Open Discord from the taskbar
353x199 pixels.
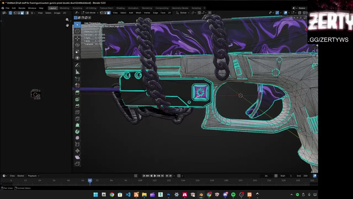pos(225,195)
